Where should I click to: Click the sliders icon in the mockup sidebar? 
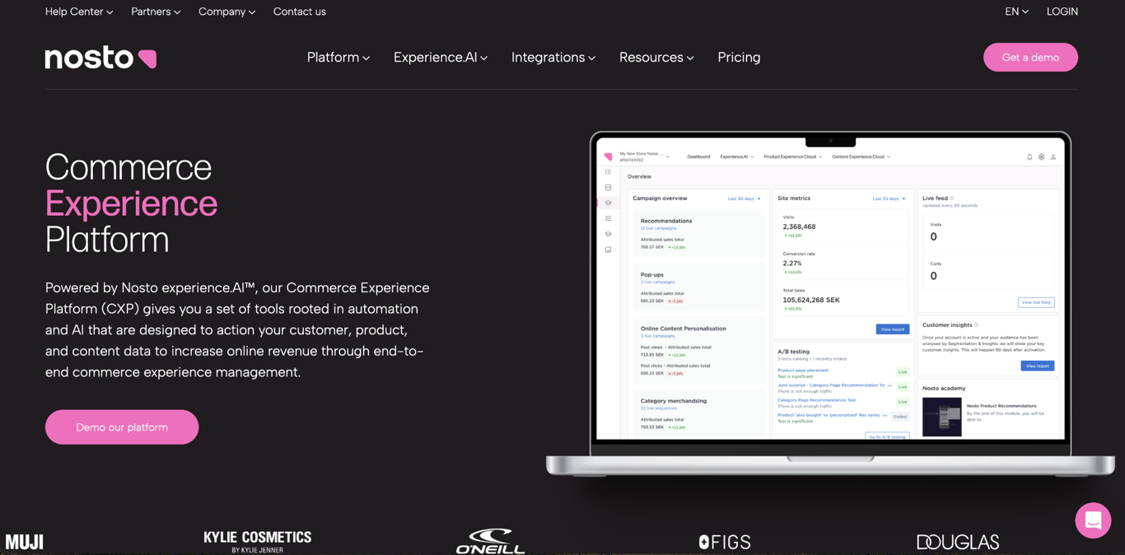coord(609,218)
